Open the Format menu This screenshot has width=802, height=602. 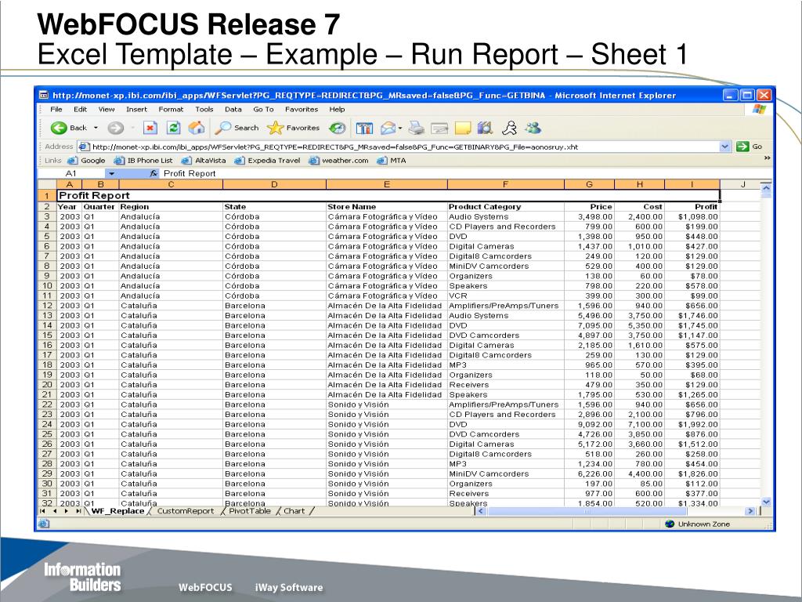[171, 109]
